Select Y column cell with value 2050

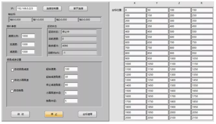click(157, 118)
